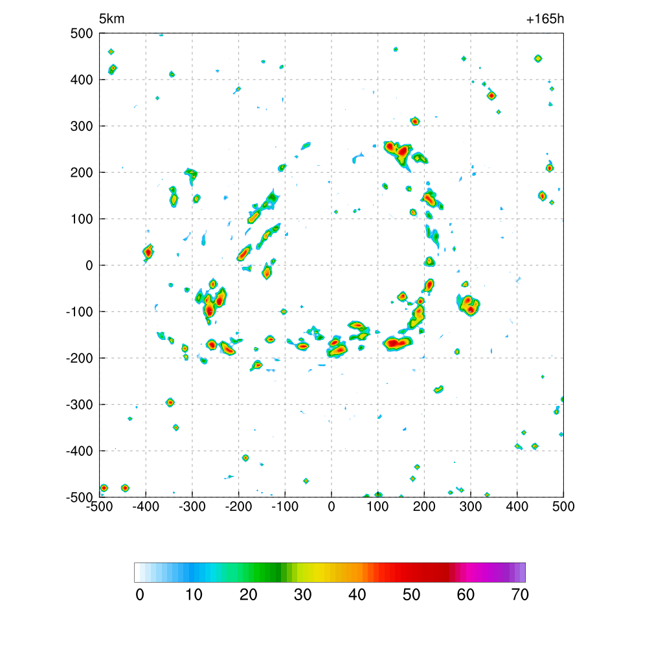Select the y-axis tick label 200
663x663 pixels.
tap(82, 172)
